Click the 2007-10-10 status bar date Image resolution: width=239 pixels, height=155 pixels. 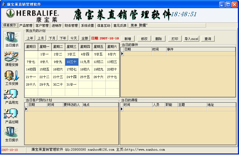point(10,150)
